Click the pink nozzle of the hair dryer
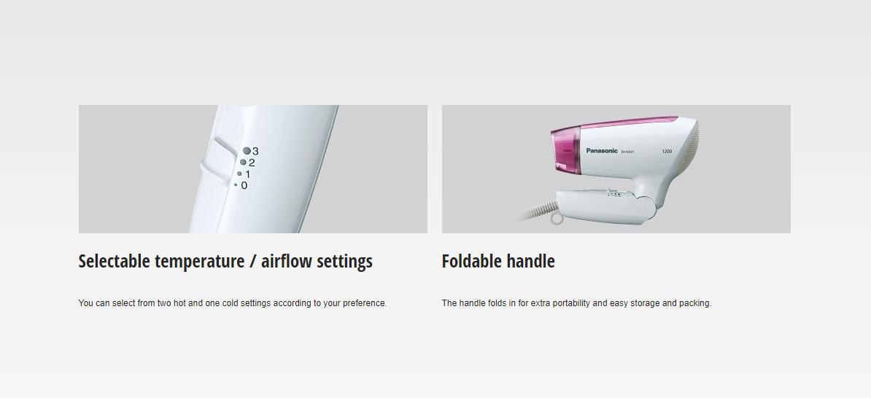 (x=565, y=151)
